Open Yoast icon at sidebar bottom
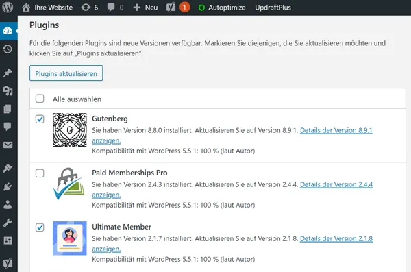411x272 pixels. [8, 263]
